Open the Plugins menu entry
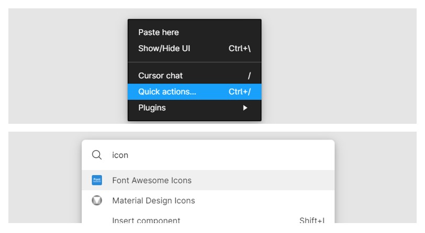Image resolution: width=425 pixels, height=233 pixels. (152, 108)
